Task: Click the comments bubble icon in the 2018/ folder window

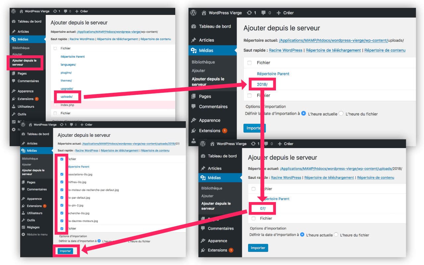Action: 264,13
